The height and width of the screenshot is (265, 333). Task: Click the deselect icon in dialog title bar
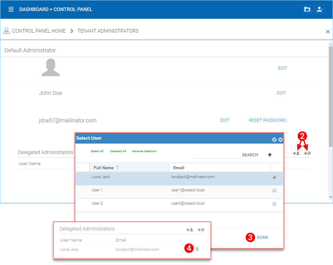pos(274,139)
